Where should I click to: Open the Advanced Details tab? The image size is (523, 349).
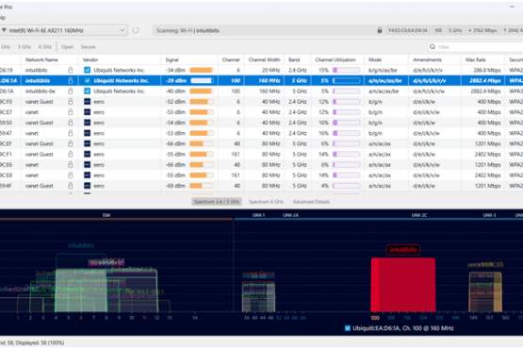pos(311,202)
